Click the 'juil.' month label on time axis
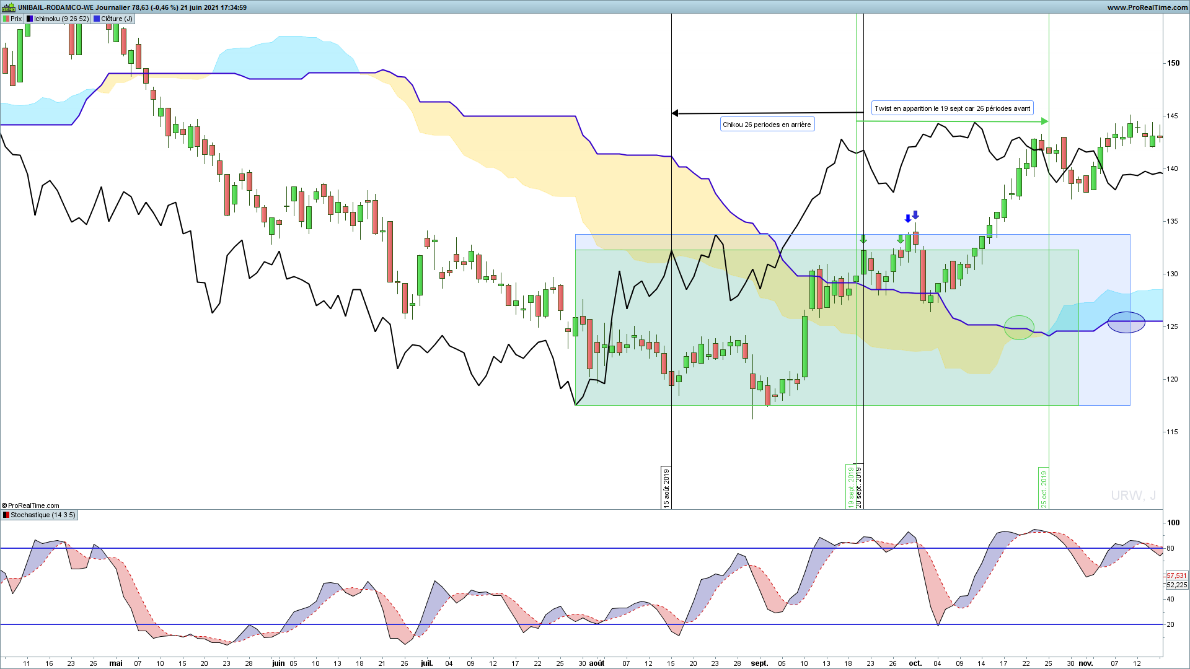The height and width of the screenshot is (669, 1190). click(427, 663)
